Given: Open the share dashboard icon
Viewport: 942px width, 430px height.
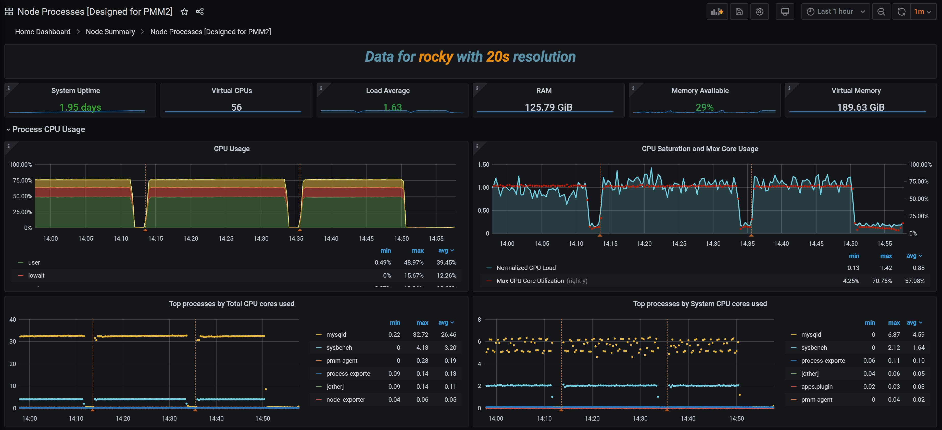Looking at the screenshot, I should click(200, 12).
